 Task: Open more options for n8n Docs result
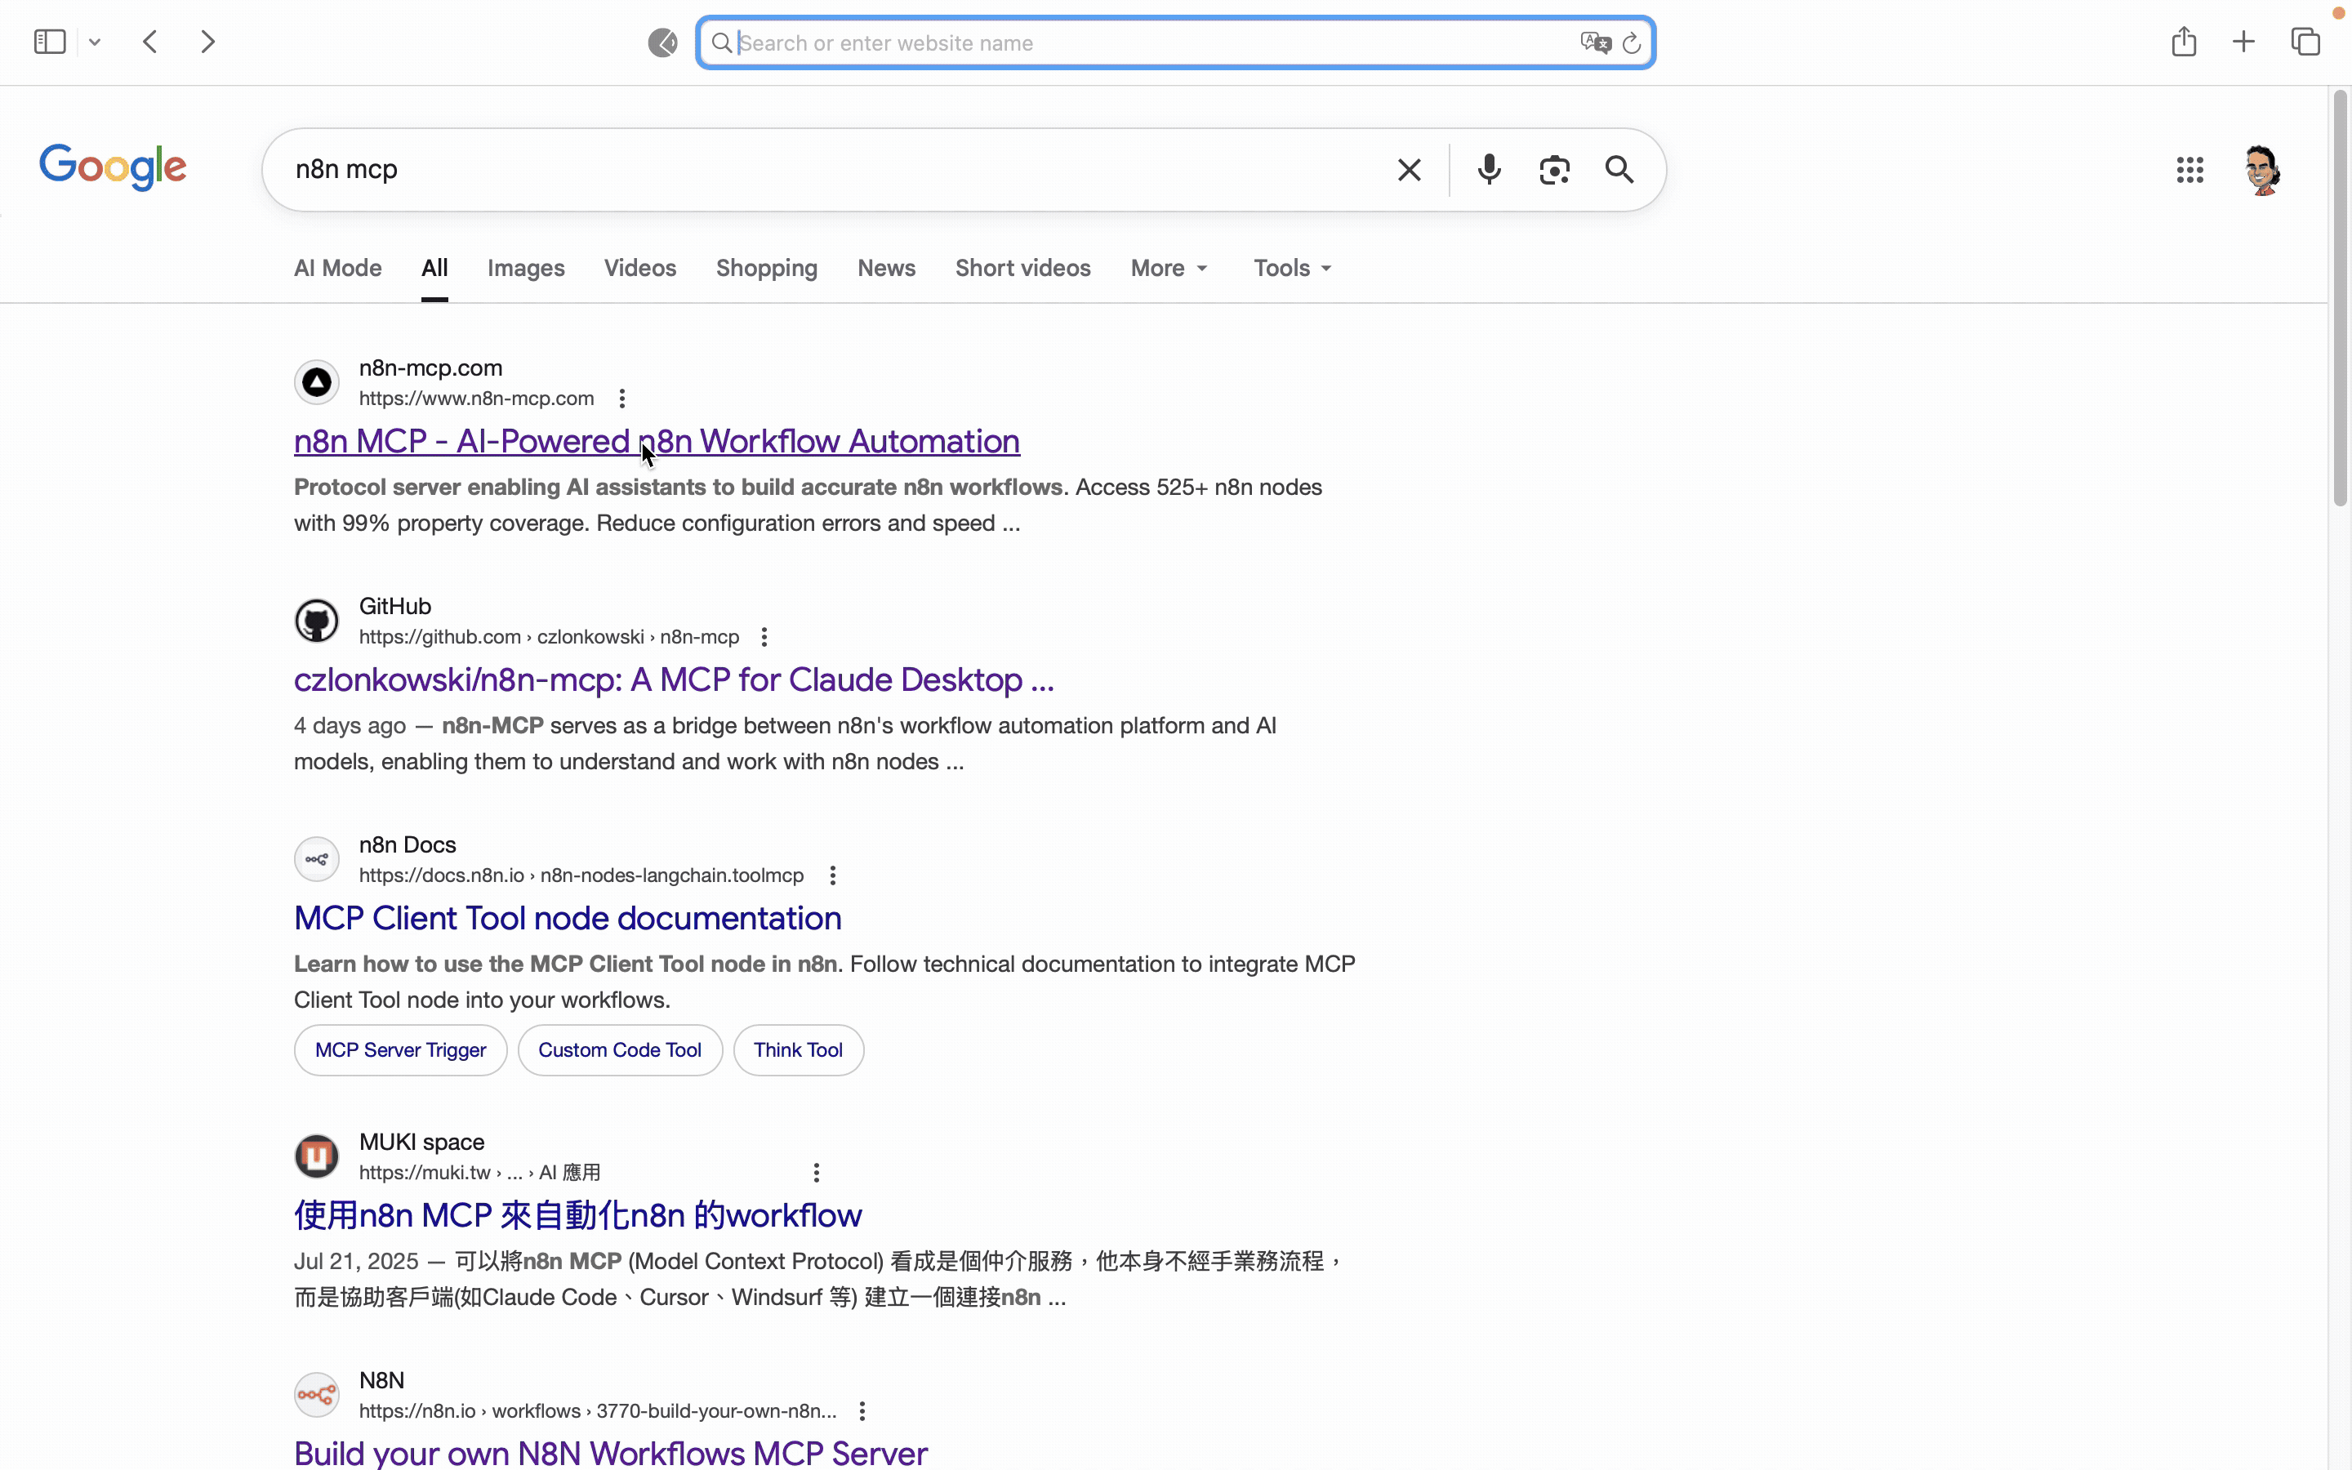(x=833, y=875)
